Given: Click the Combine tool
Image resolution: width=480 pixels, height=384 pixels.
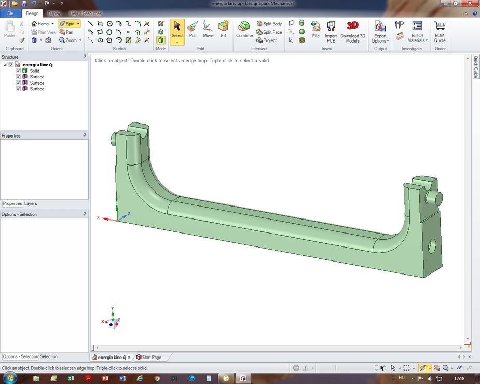Looking at the screenshot, I should point(244,30).
